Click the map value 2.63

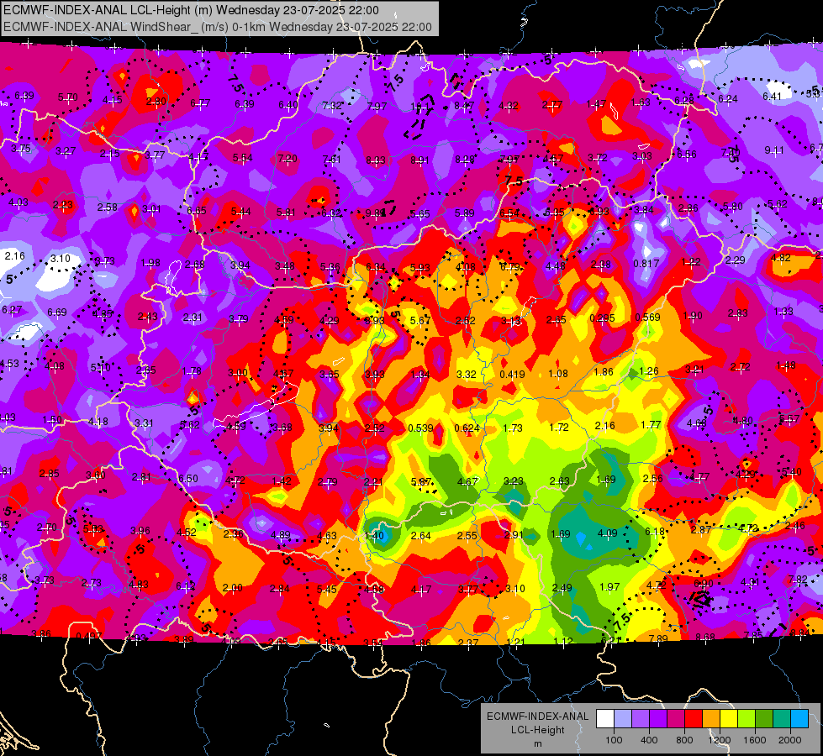560,481
